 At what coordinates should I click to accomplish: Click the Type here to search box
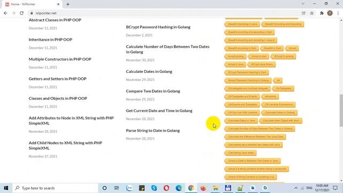point(55,188)
